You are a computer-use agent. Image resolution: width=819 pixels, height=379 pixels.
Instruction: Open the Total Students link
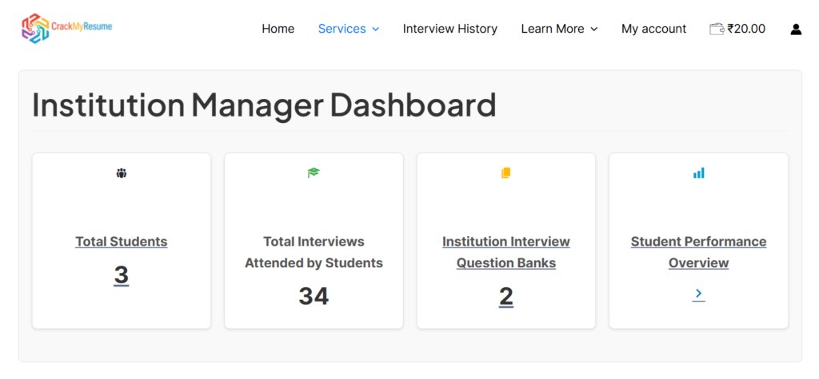[x=122, y=242]
